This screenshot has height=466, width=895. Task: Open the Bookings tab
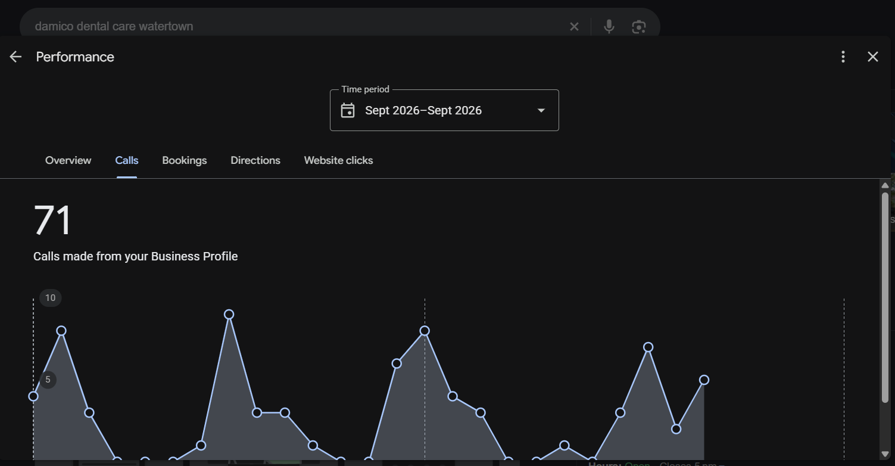click(x=185, y=160)
